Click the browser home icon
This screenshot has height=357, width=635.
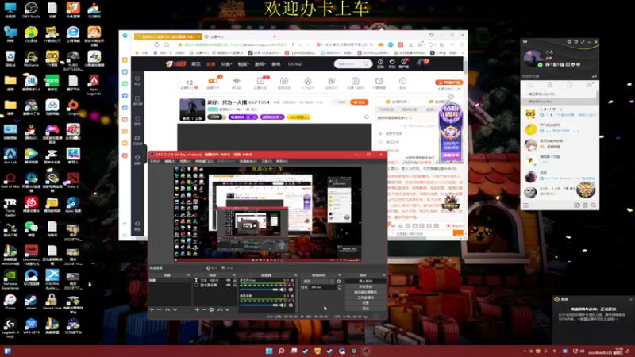tap(167, 44)
